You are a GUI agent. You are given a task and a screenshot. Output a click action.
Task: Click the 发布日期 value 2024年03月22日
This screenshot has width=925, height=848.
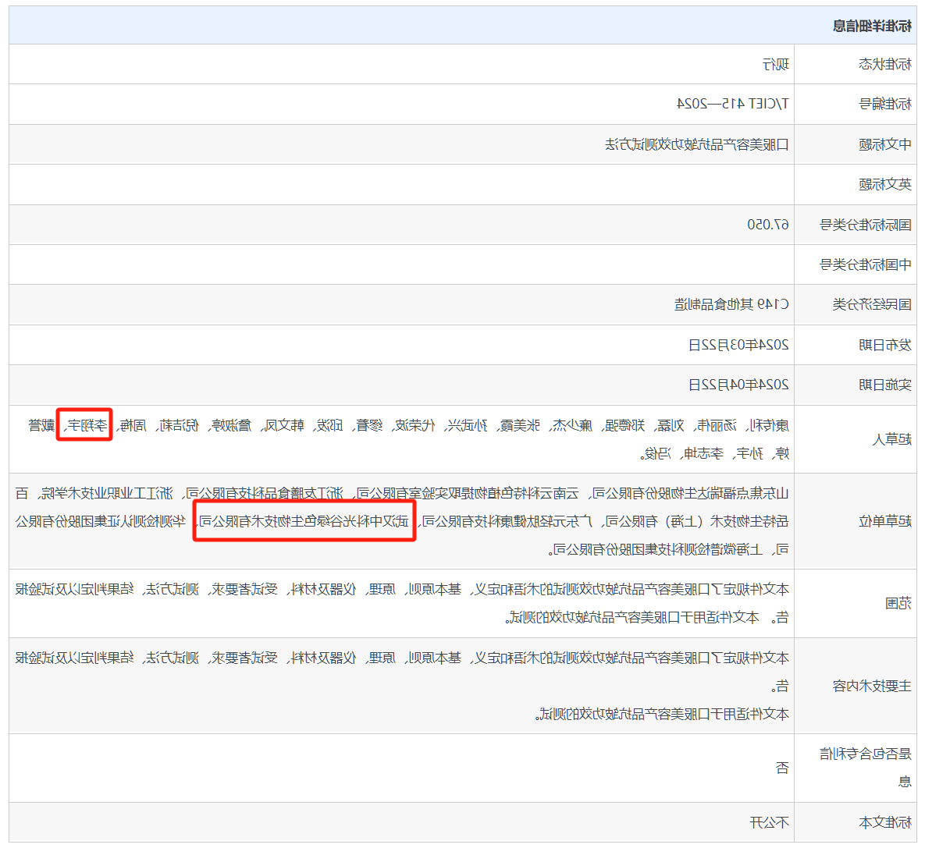tap(738, 345)
